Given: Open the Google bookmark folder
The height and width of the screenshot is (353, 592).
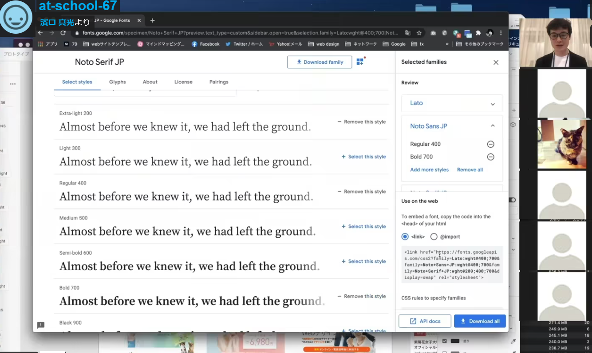Looking at the screenshot, I should 394,44.
